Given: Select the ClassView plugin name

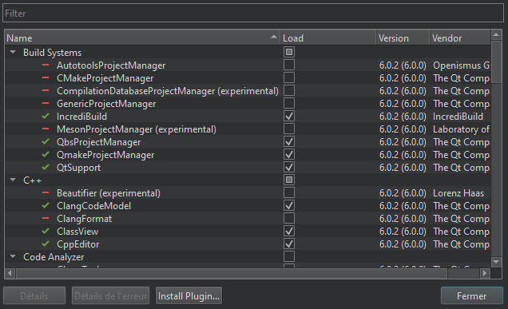Looking at the screenshot, I should 77,232.
